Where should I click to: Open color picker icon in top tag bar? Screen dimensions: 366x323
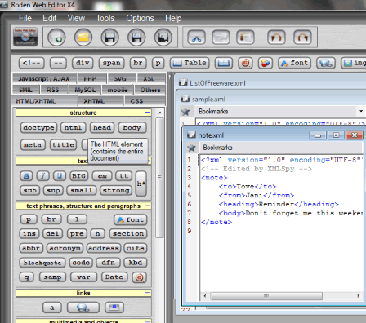pos(266,63)
